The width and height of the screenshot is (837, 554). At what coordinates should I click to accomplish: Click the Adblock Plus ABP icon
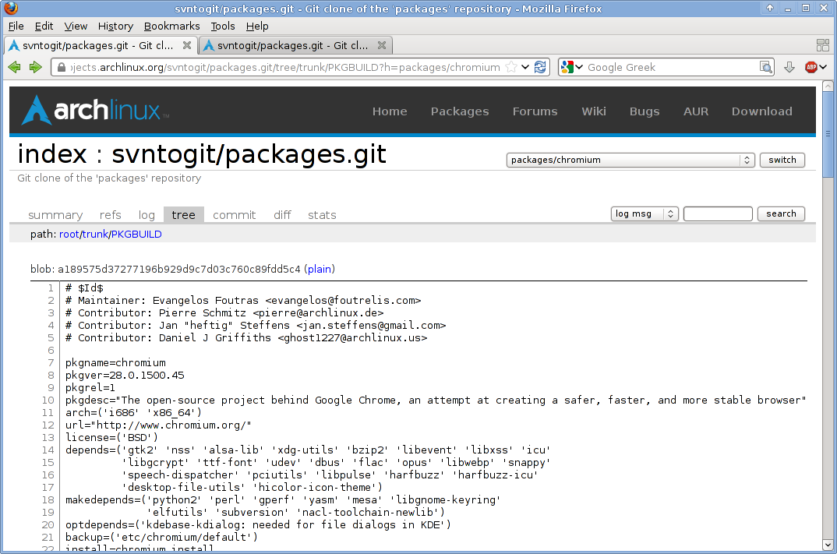click(x=811, y=68)
